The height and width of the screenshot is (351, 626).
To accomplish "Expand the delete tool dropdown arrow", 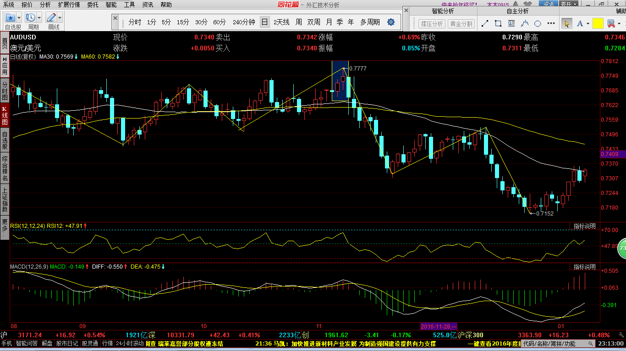I will [619, 23].
